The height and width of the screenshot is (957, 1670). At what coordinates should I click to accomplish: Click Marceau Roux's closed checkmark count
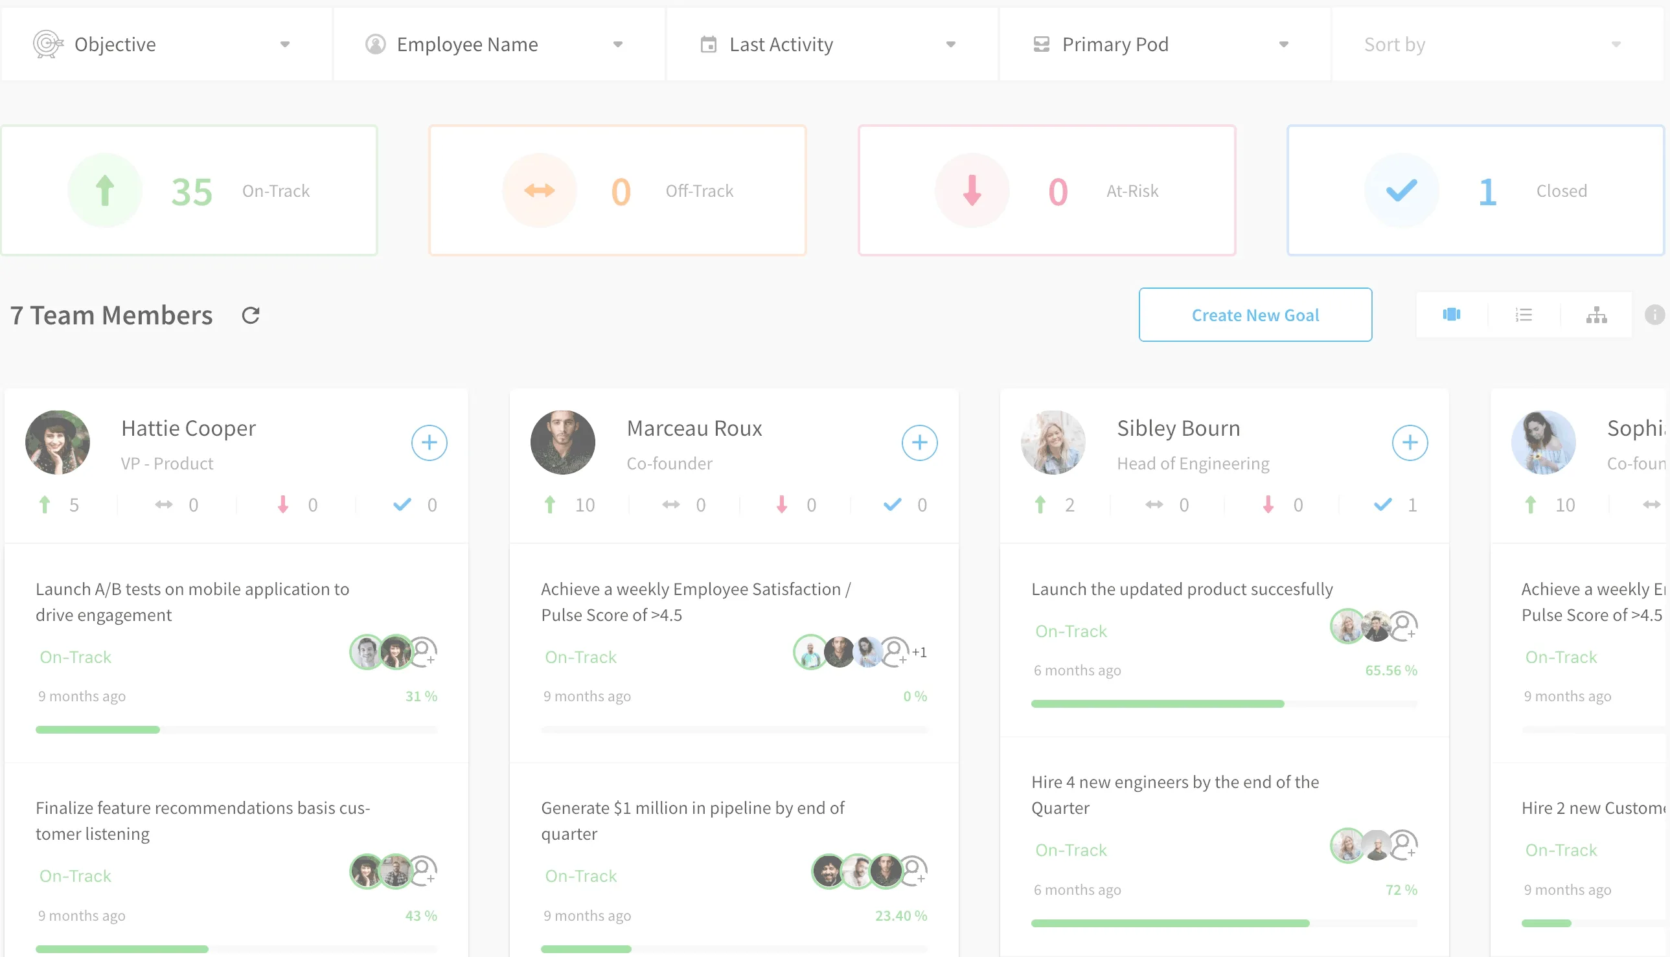906,505
